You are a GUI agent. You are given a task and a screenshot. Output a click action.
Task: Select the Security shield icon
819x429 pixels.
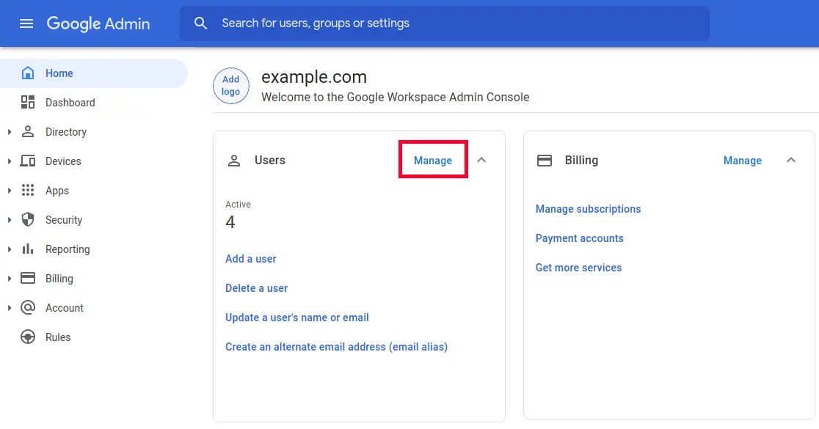pyautogui.click(x=28, y=219)
